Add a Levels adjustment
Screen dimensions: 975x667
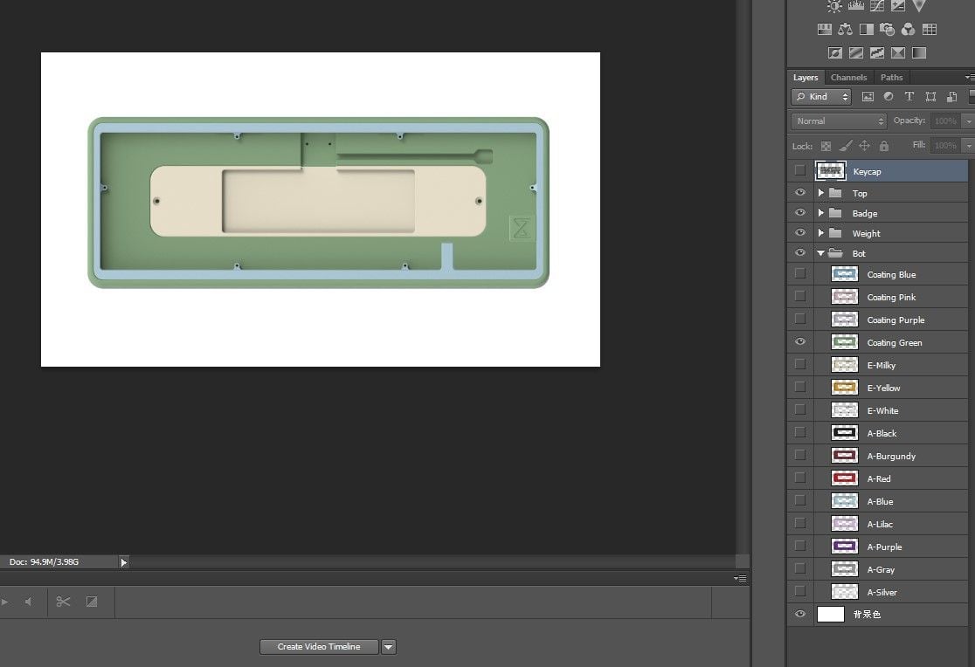(856, 5)
